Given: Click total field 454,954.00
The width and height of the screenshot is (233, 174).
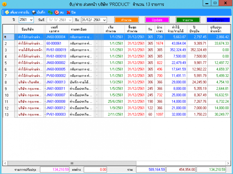Looking at the screenshot, I should click(x=181, y=170).
